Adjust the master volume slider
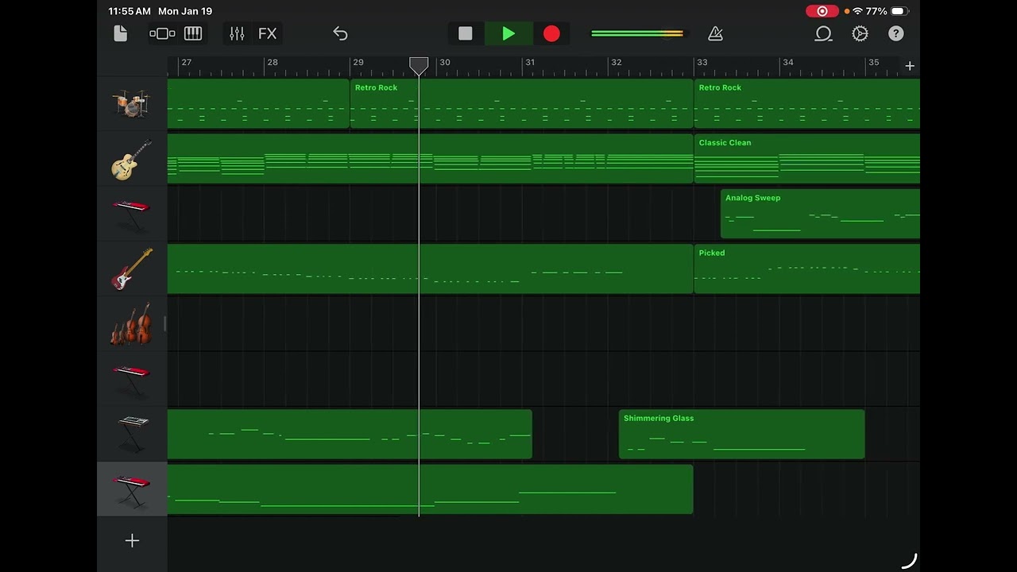Viewport: 1017px width, 572px height. pyautogui.click(x=637, y=33)
